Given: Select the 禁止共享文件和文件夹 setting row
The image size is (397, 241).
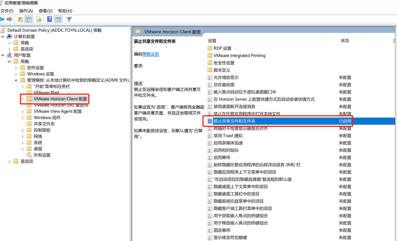Looking at the screenshot, I should click(301, 121).
